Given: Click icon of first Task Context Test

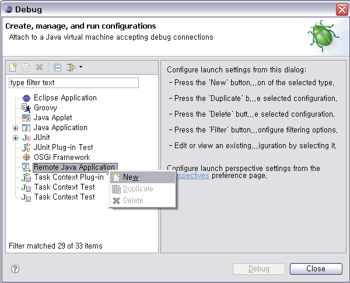Looking at the screenshot, I should coord(26,187).
